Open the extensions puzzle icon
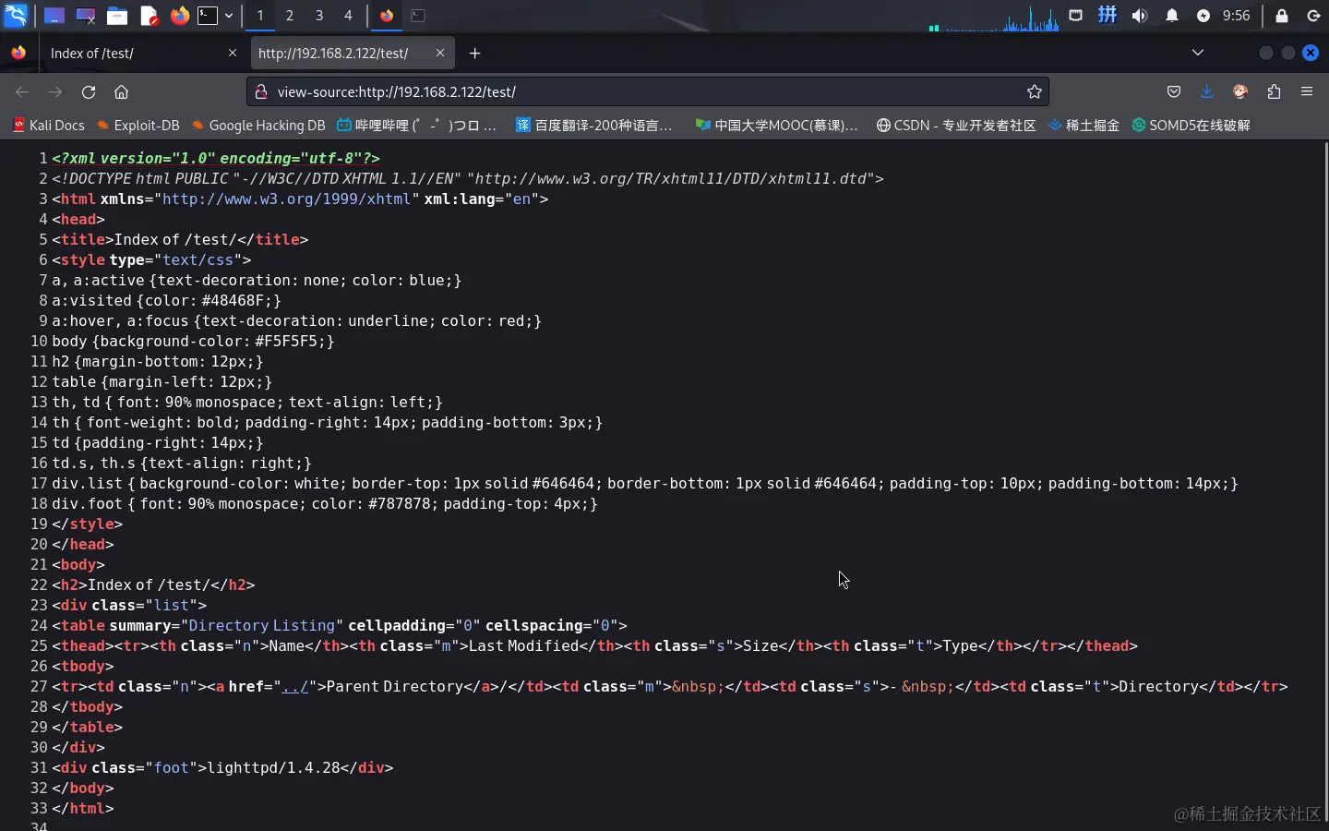Viewport: 1329px width, 831px height. pyautogui.click(x=1274, y=92)
